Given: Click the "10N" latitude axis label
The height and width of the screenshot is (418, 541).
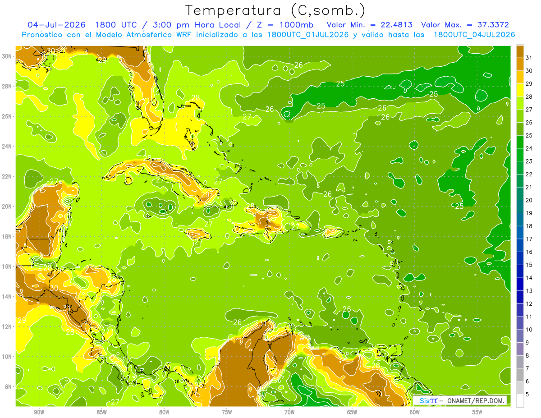Looking at the screenshot, I should 7,357.
